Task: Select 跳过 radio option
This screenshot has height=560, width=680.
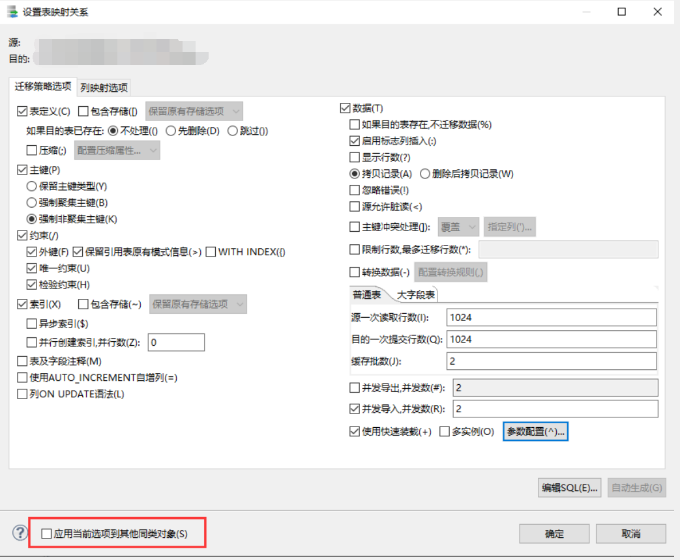Action: (233, 131)
